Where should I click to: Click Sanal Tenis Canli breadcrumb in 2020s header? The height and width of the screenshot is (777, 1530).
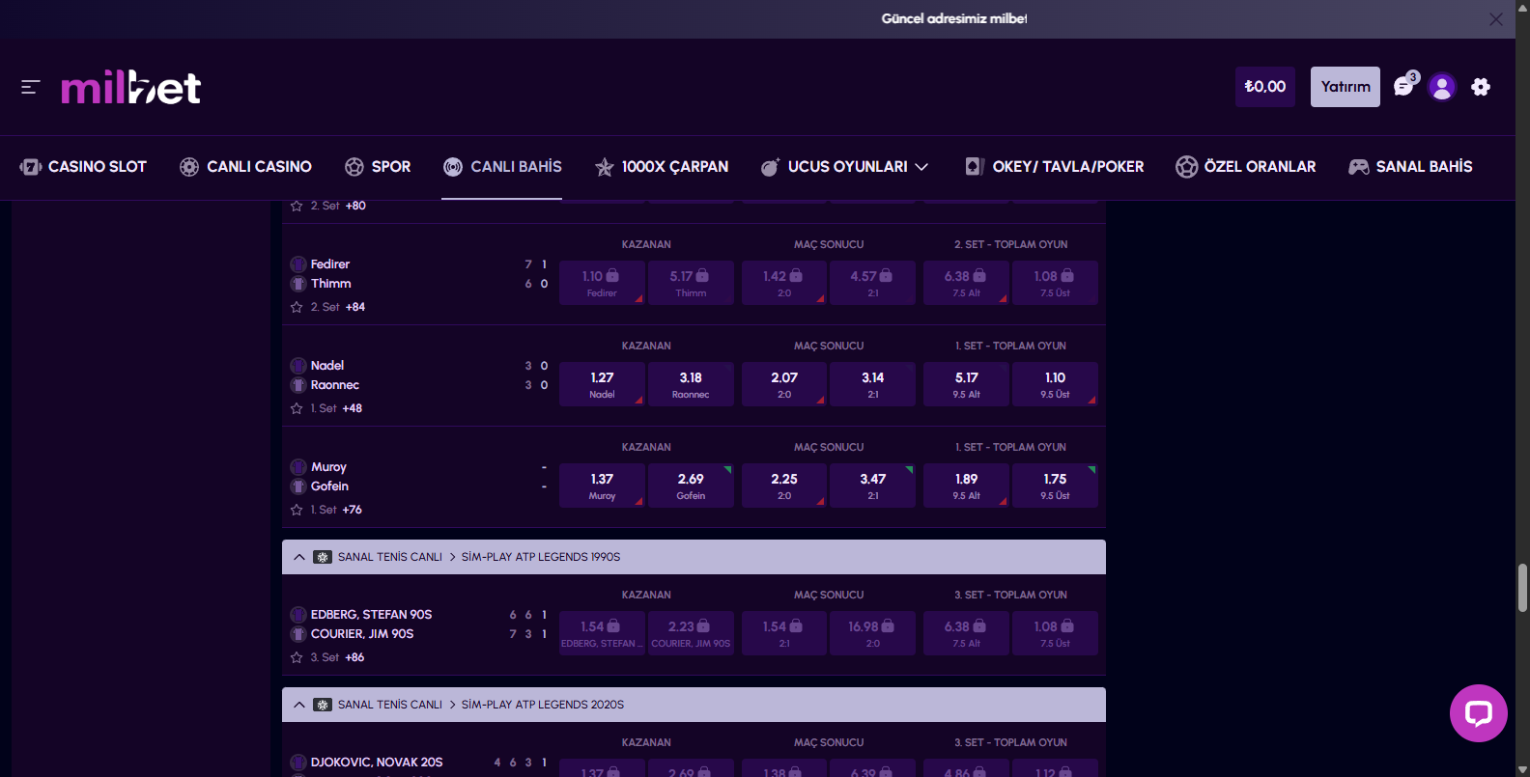(x=390, y=705)
